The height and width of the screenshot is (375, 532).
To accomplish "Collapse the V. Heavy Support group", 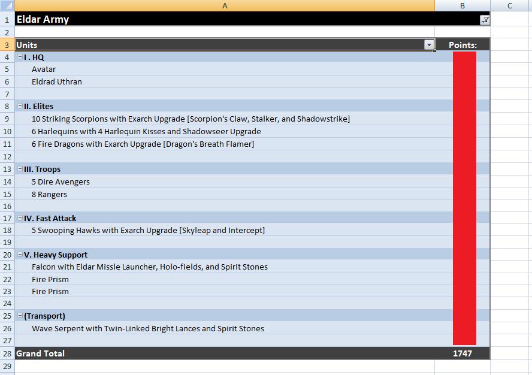I will [20, 255].
